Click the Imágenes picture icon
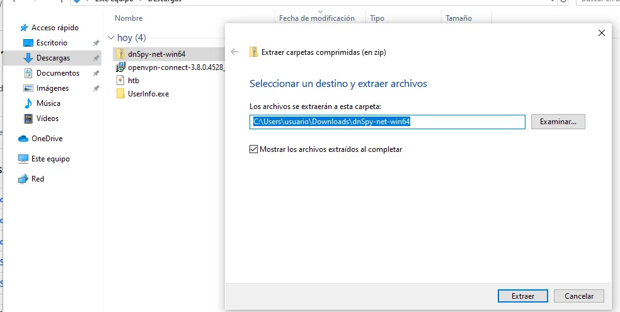This screenshot has height=312, width=620. click(28, 88)
